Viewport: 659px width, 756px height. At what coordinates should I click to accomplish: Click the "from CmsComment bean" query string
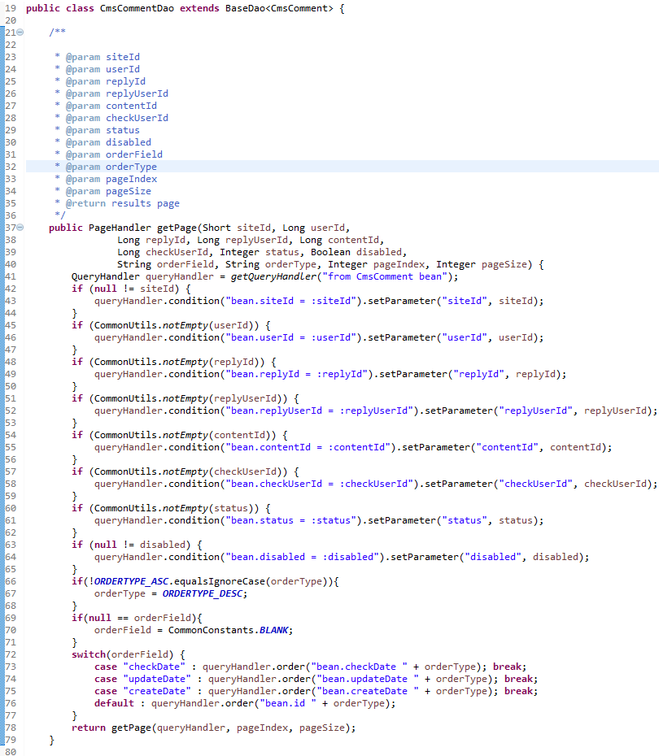[384, 276]
